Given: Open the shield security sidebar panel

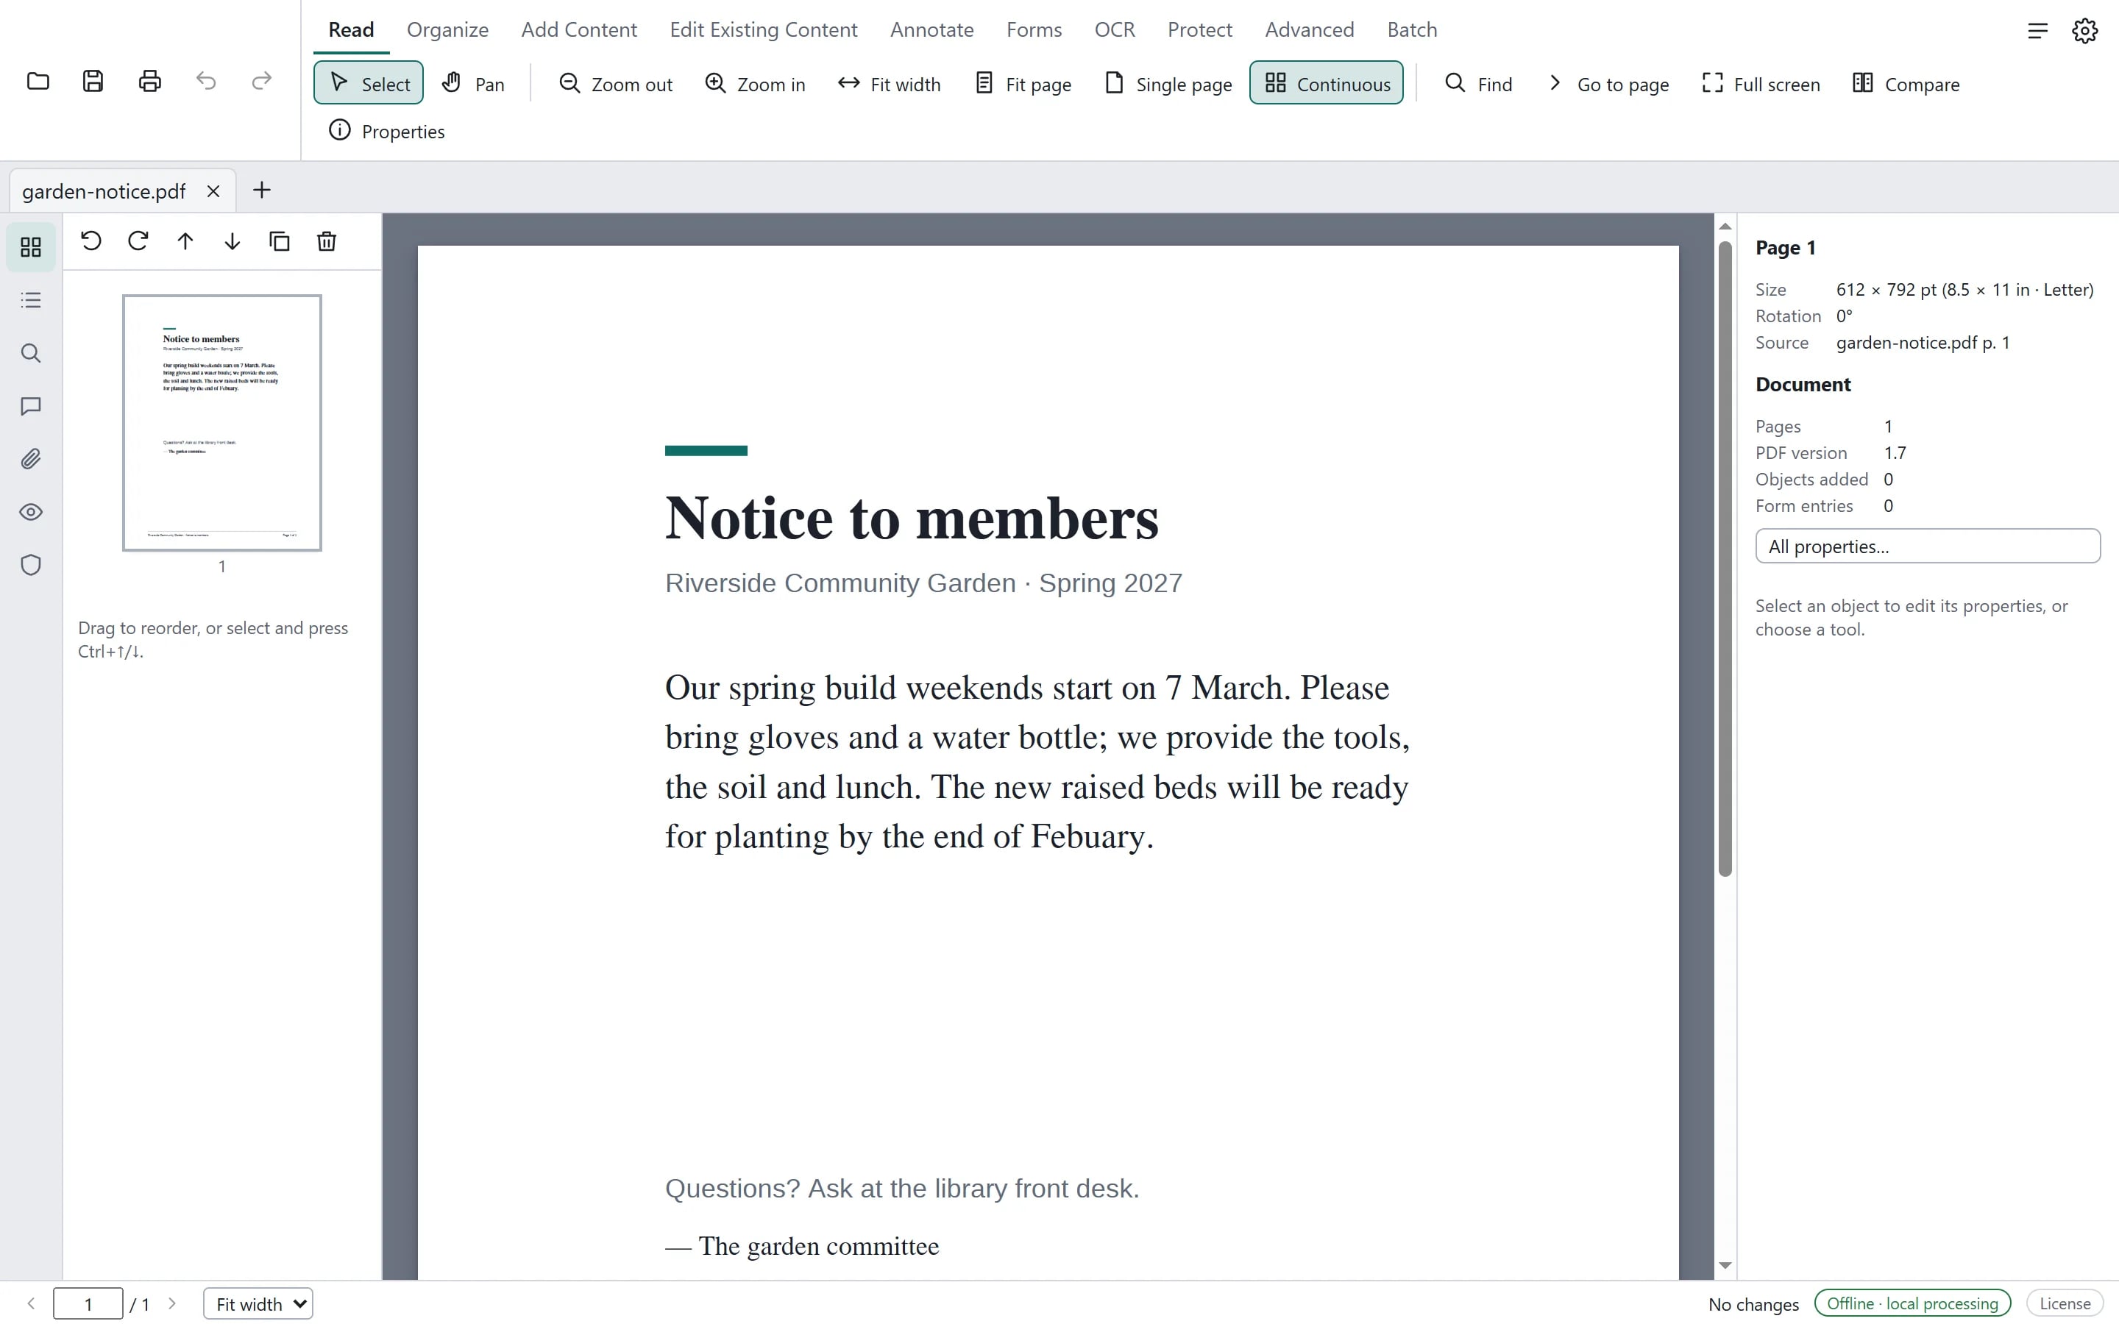Looking at the screenshot, I should tap(31, 565).
